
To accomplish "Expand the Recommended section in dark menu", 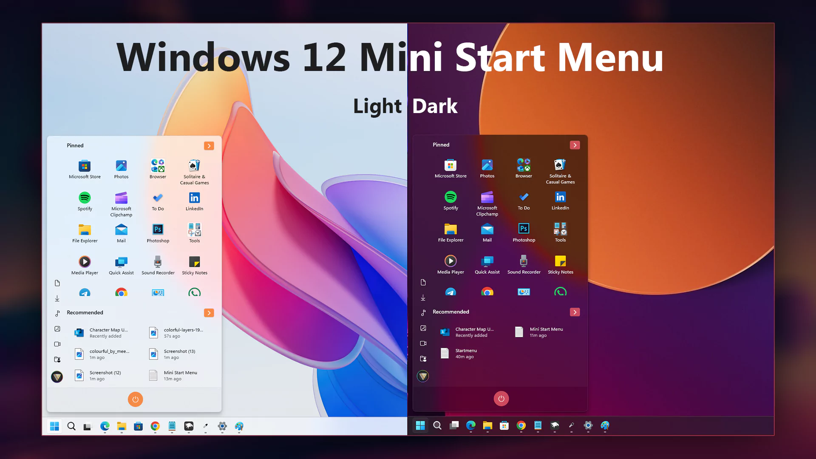I will tap(575, 312).
